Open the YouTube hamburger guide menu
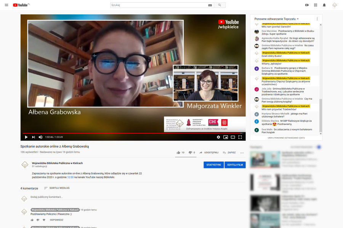 [6, 5]
